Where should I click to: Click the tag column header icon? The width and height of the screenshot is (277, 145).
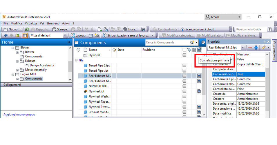tap(189, 50)
